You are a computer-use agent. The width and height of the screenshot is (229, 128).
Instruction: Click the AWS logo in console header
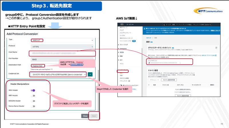pyautogui.click(x=122, y=24)
